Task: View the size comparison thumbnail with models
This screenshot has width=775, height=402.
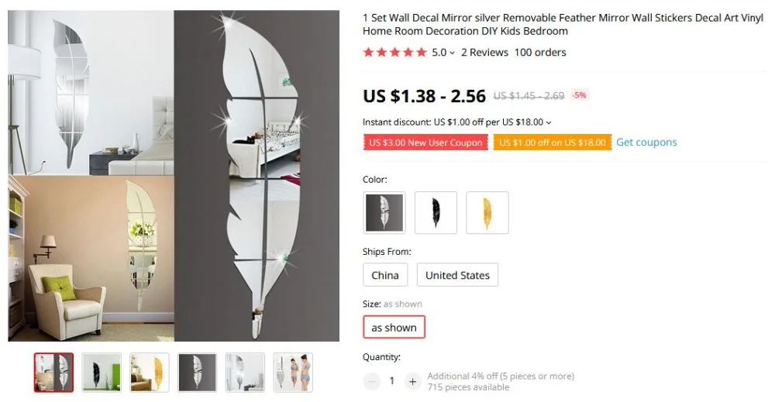Action: tap(293, 373)
